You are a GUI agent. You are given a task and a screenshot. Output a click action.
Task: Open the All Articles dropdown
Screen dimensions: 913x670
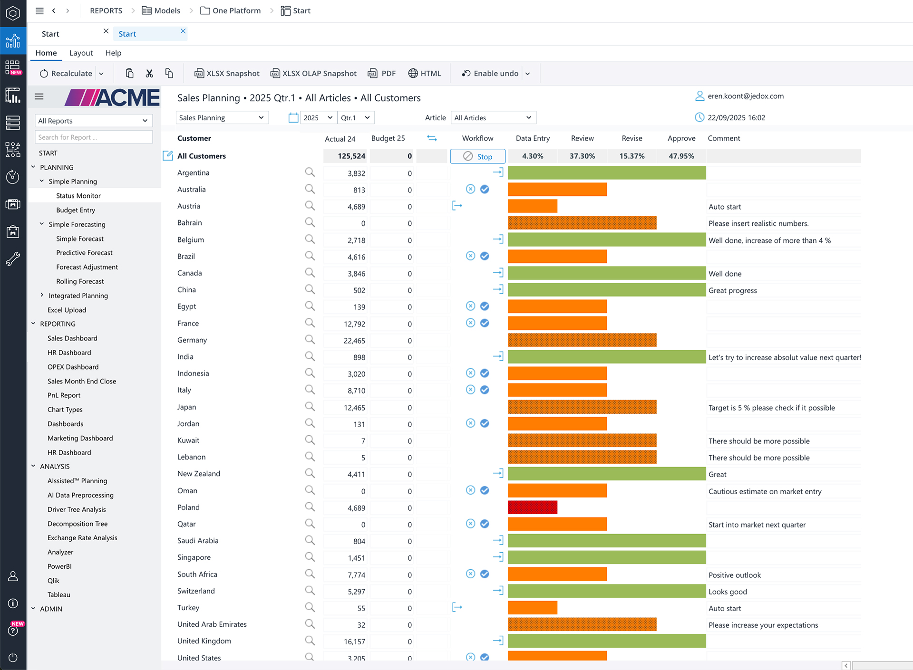pos(493,117)
